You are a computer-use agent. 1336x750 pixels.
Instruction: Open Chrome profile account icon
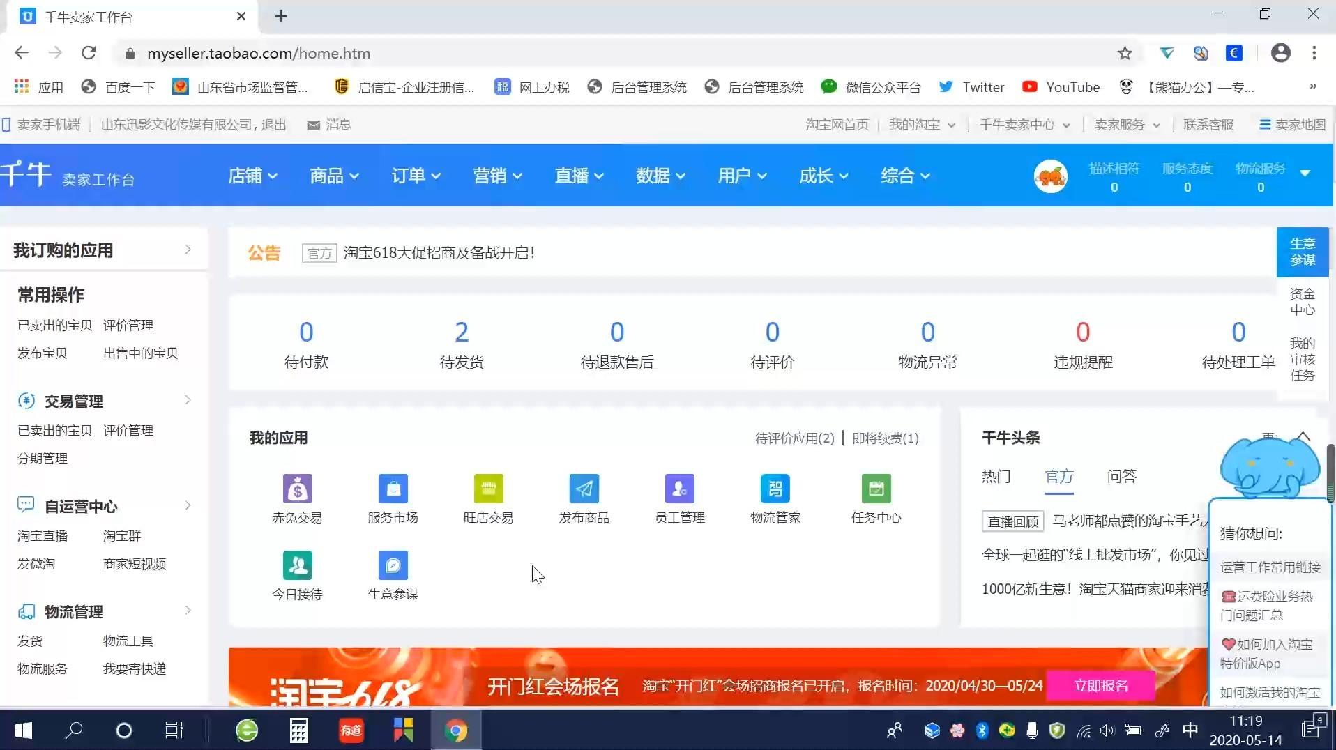[1280, 53]
